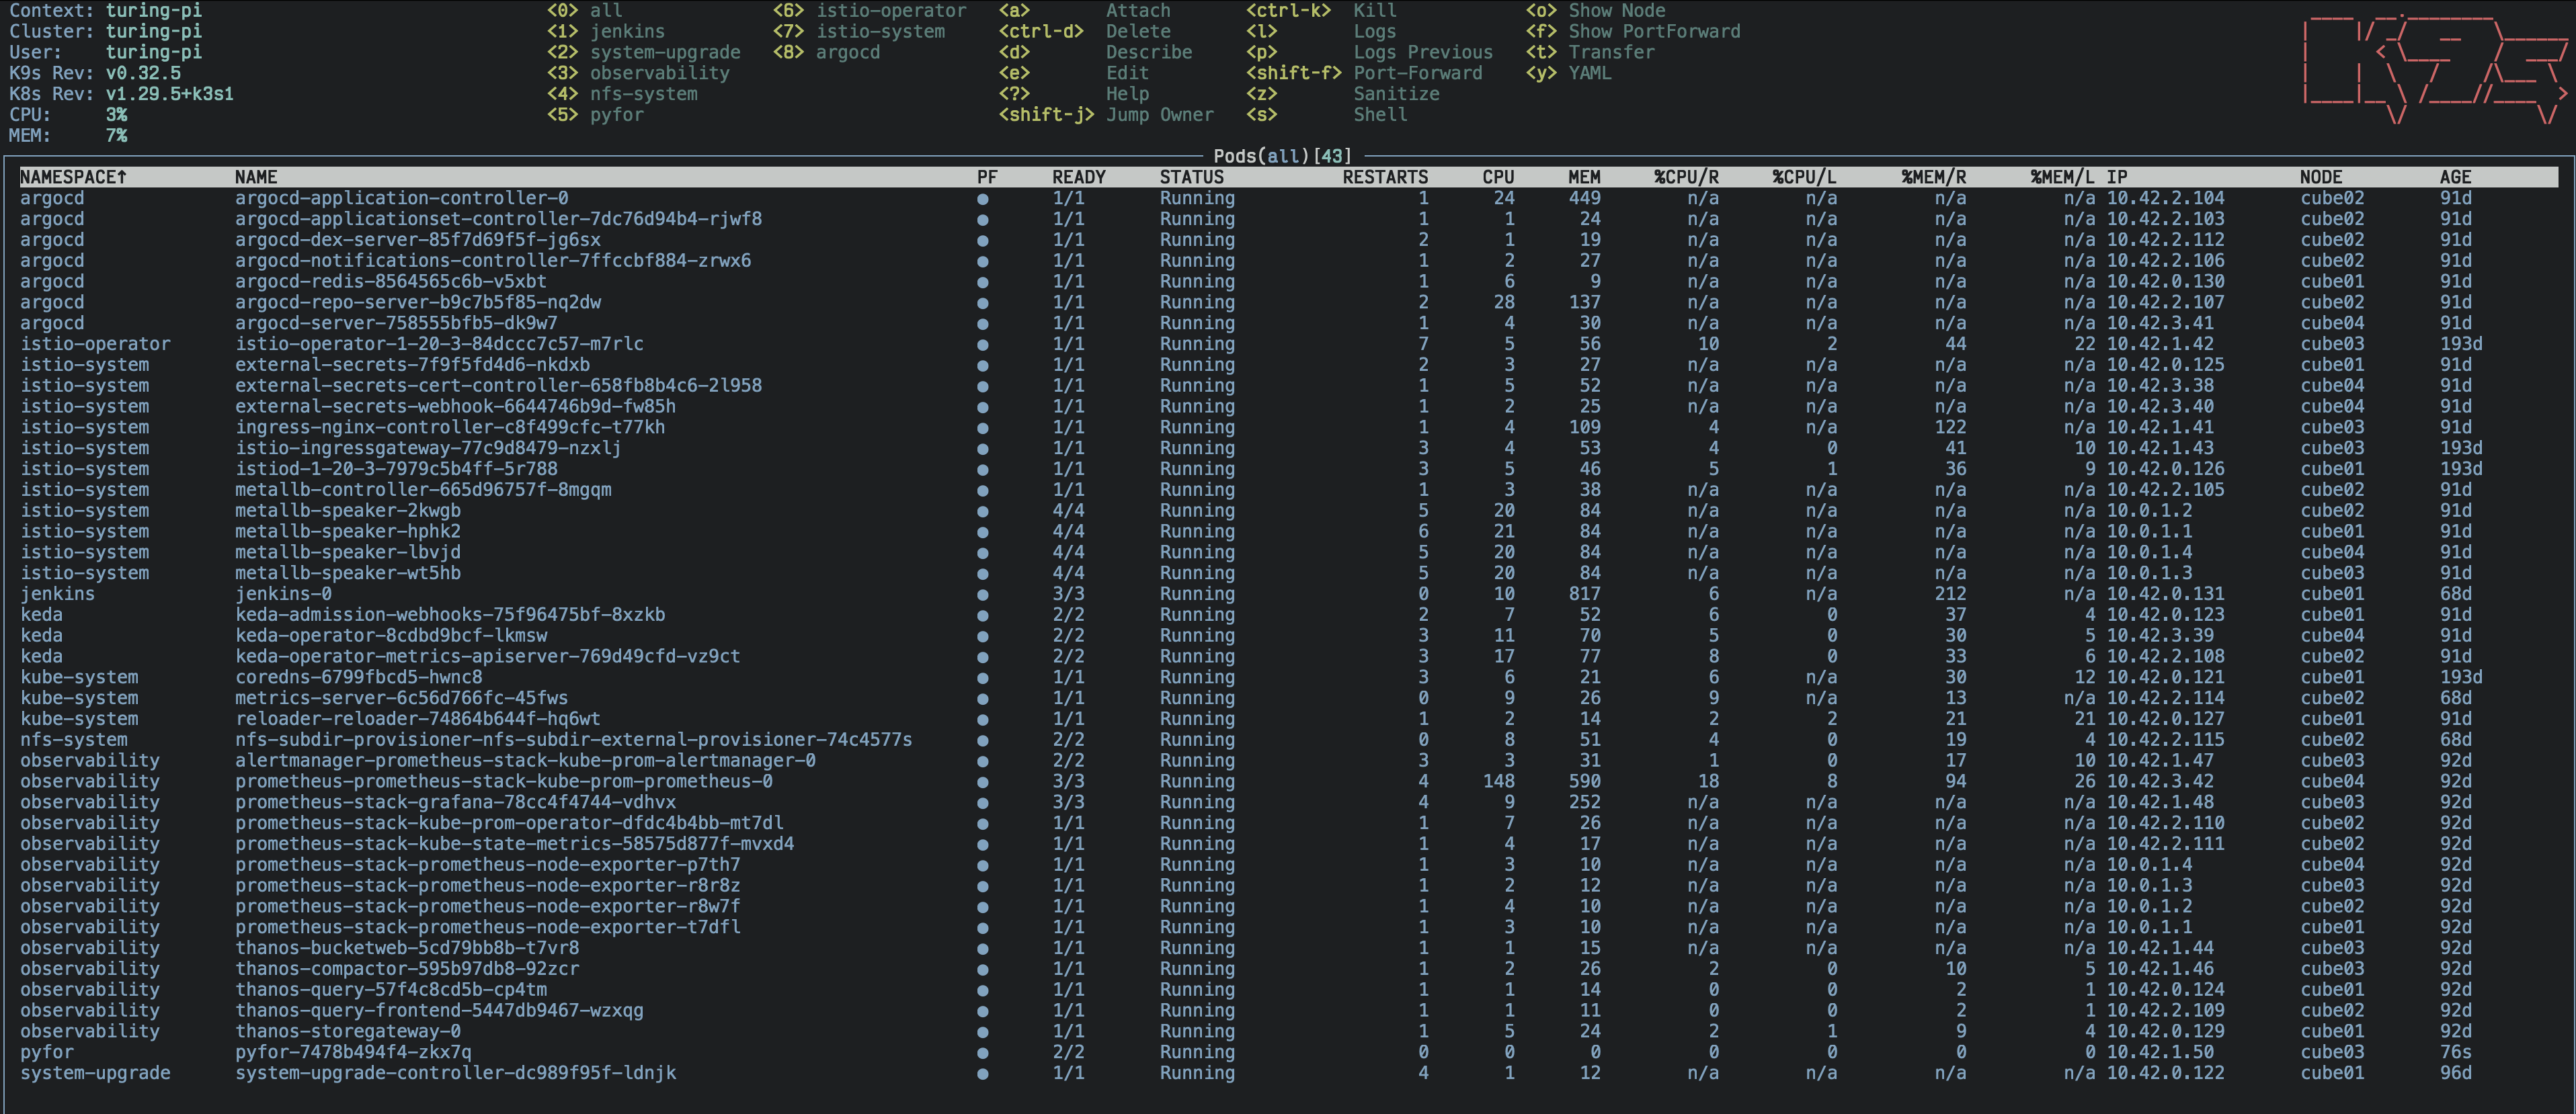Viewport: 2576px width, 1114px height.
Task: Click the port-forward dot for coredns-6799fbcd5-hwnc8
Action: (x=982, y=679)
